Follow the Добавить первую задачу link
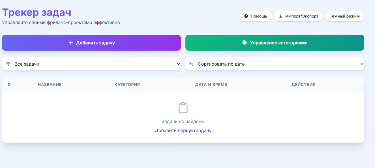Screen dimensions: 375x168 pyautogui.click(x=183, y=130)
